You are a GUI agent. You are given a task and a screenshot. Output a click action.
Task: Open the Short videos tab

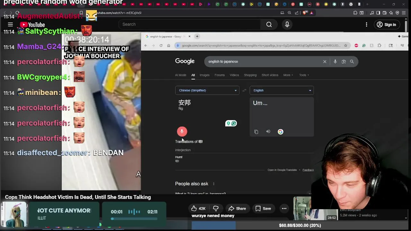(x=270, y=75)
